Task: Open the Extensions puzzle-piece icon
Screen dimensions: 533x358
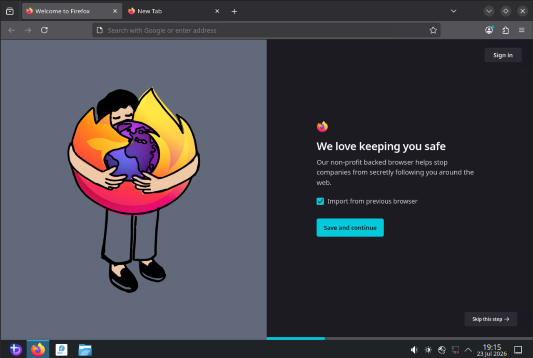Action: pyautogui.click(x=506, y=30)
